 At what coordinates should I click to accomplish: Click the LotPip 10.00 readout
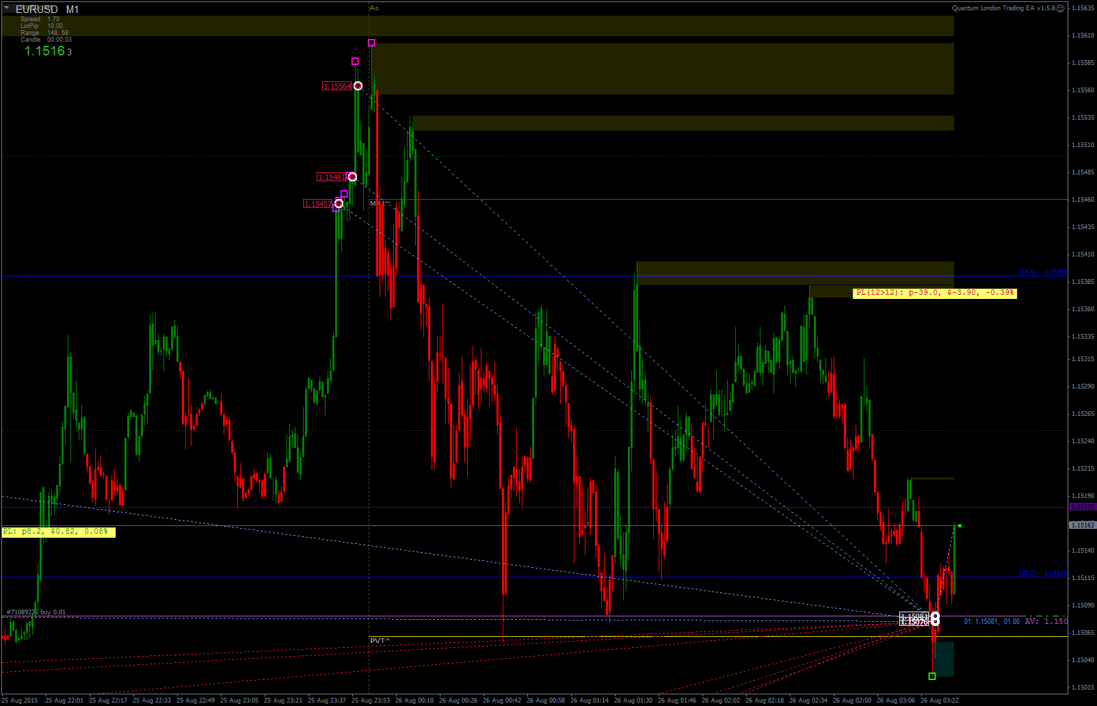41,26
